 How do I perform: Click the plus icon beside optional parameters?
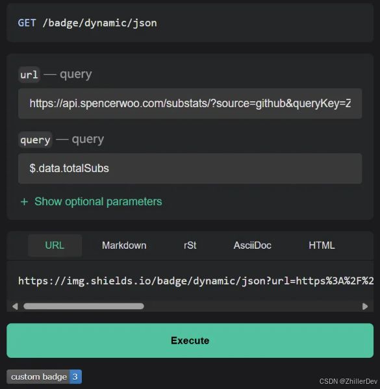[x=24, y=202]
